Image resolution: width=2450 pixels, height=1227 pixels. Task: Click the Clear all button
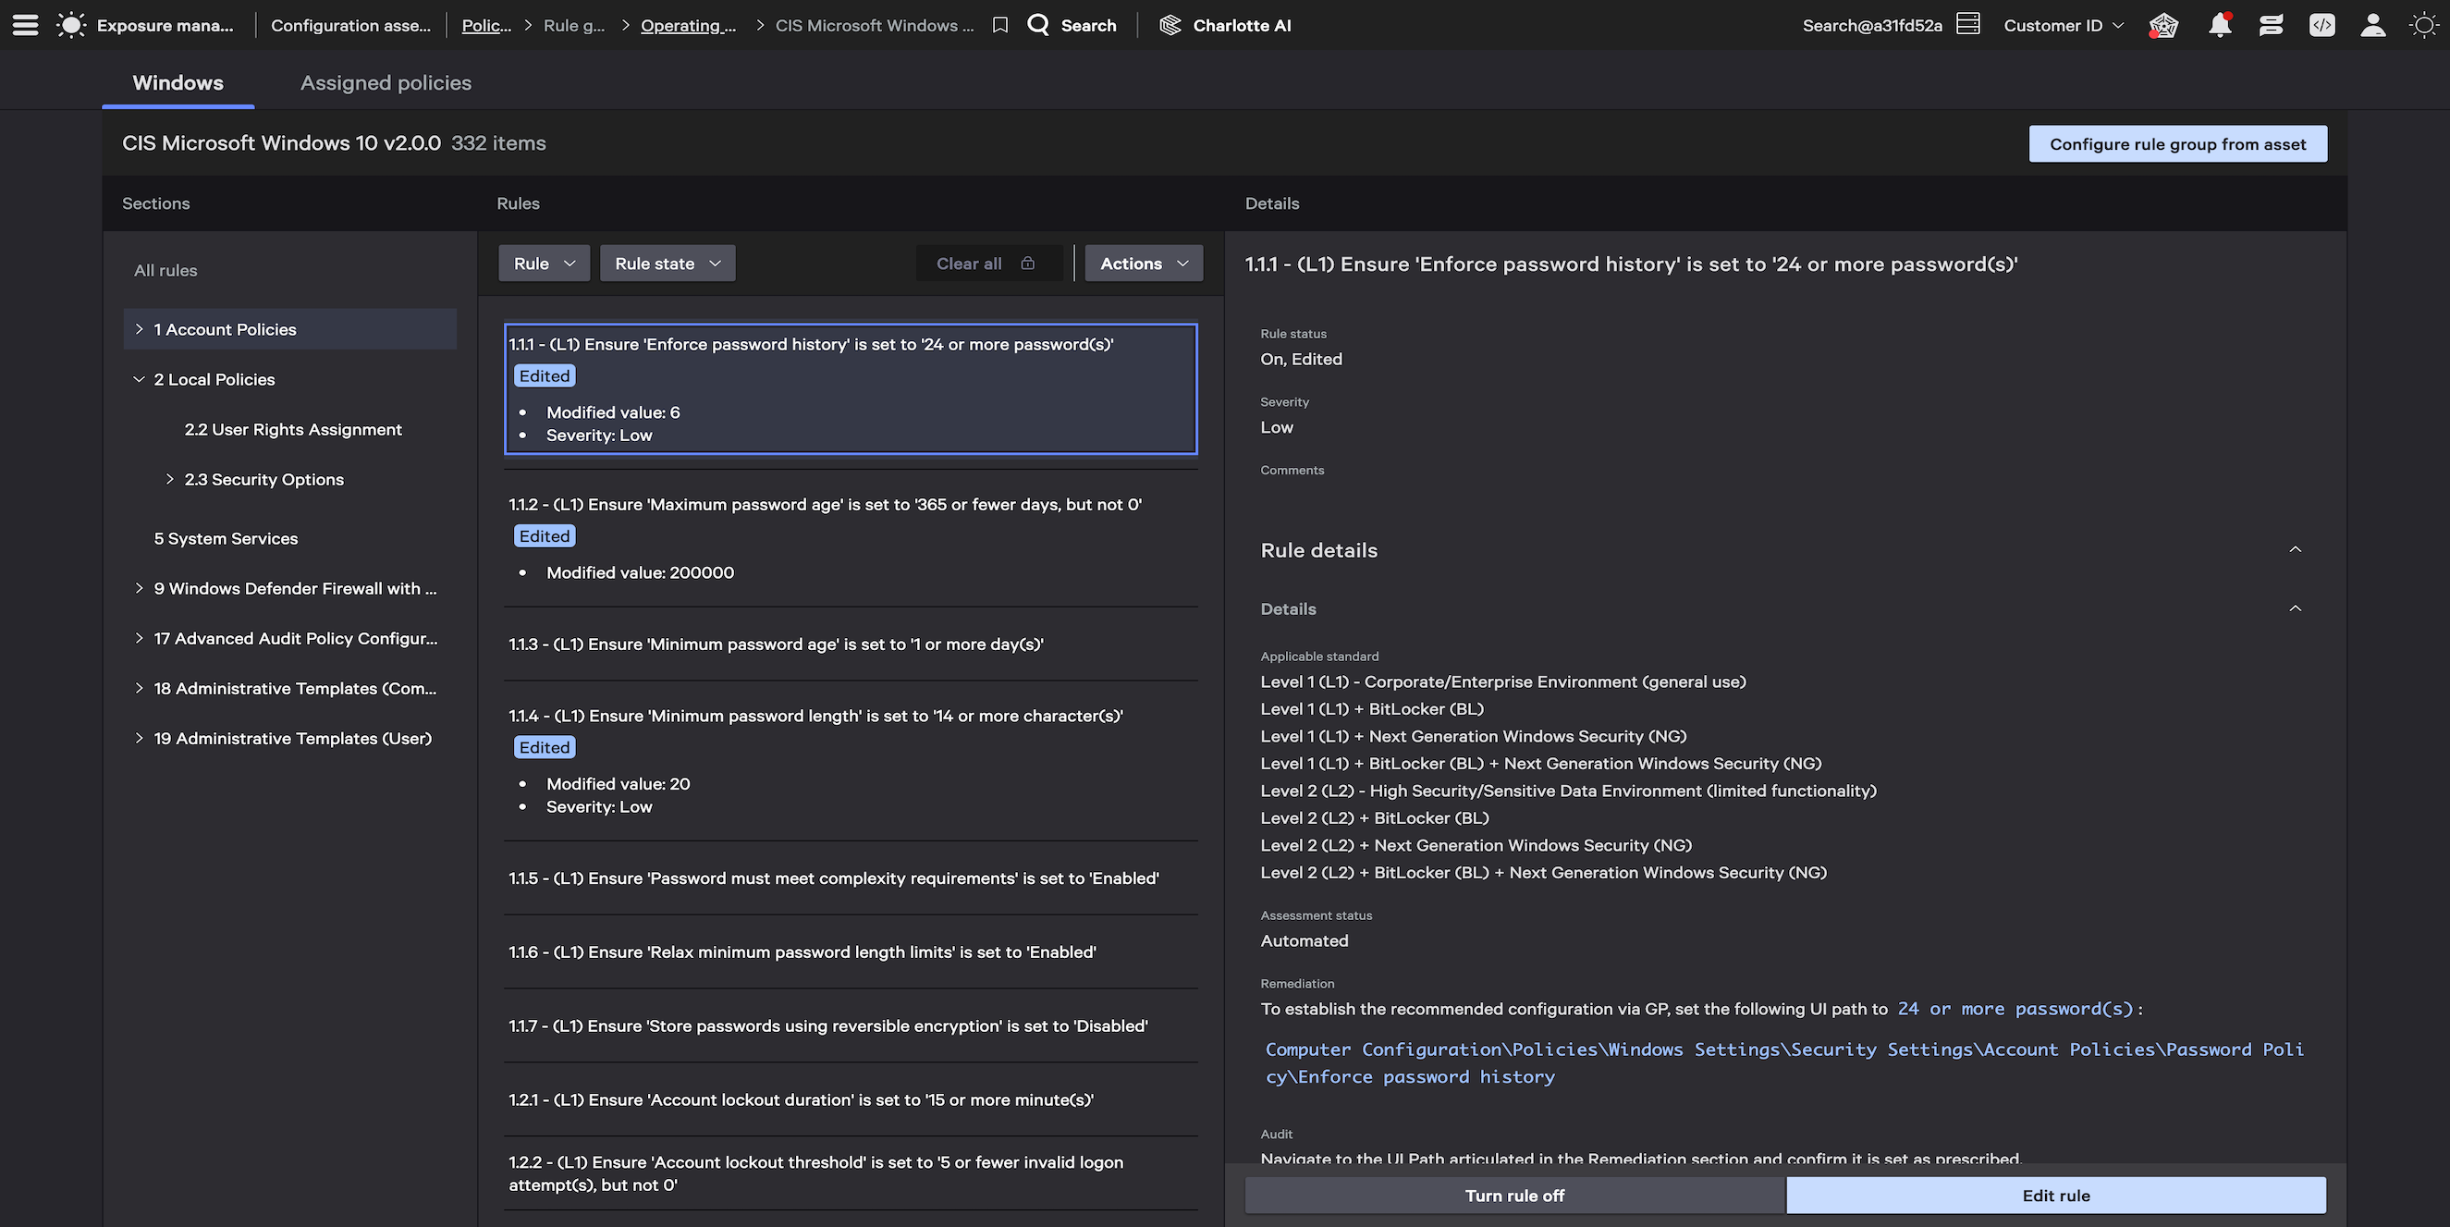989,264
